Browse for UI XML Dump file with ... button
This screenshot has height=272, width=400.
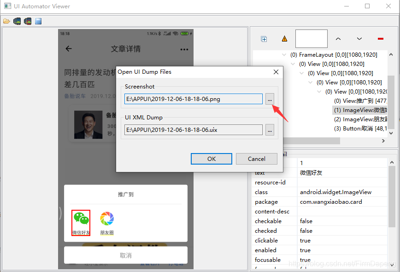click(270, 130)
